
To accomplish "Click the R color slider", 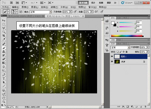I will pos(127,23).
